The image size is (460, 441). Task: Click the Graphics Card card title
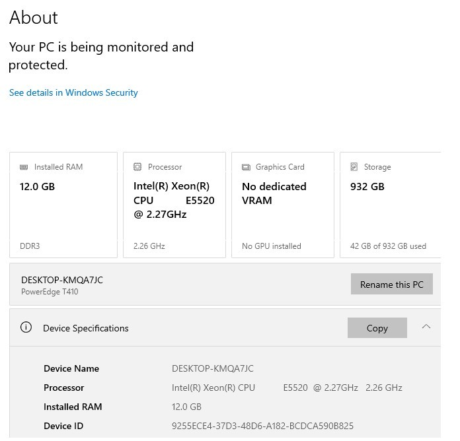pos(280,167)
